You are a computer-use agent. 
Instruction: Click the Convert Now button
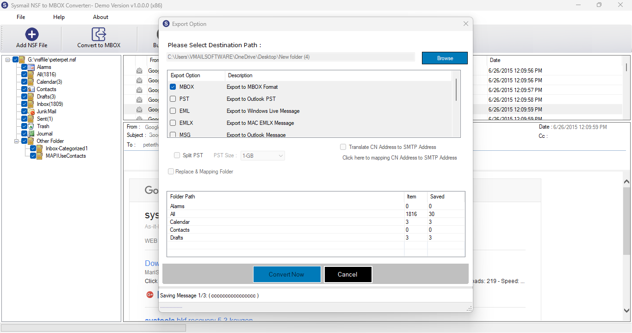287,274
